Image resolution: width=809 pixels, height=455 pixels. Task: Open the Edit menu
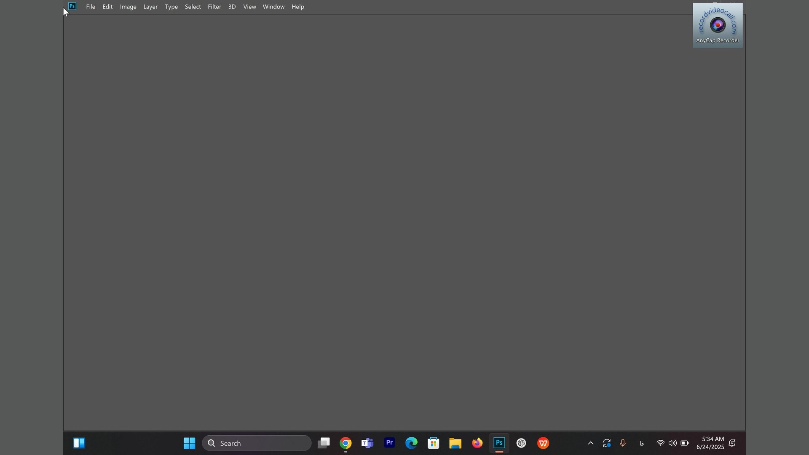click(107, 7)
